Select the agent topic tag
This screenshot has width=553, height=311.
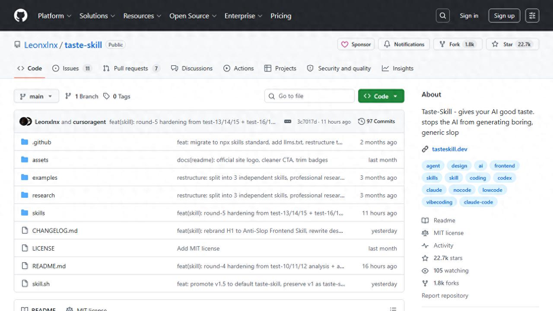click(x=433, y=165)
